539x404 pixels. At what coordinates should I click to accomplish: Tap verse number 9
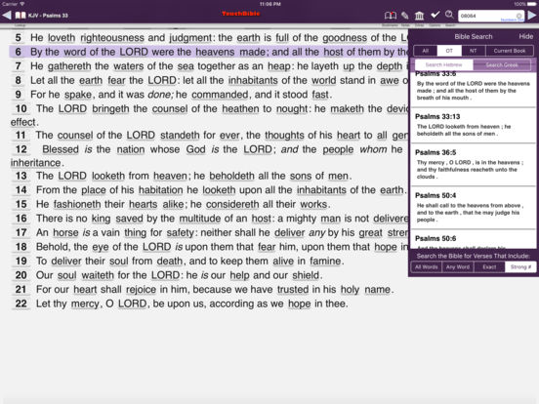point(19,95)
